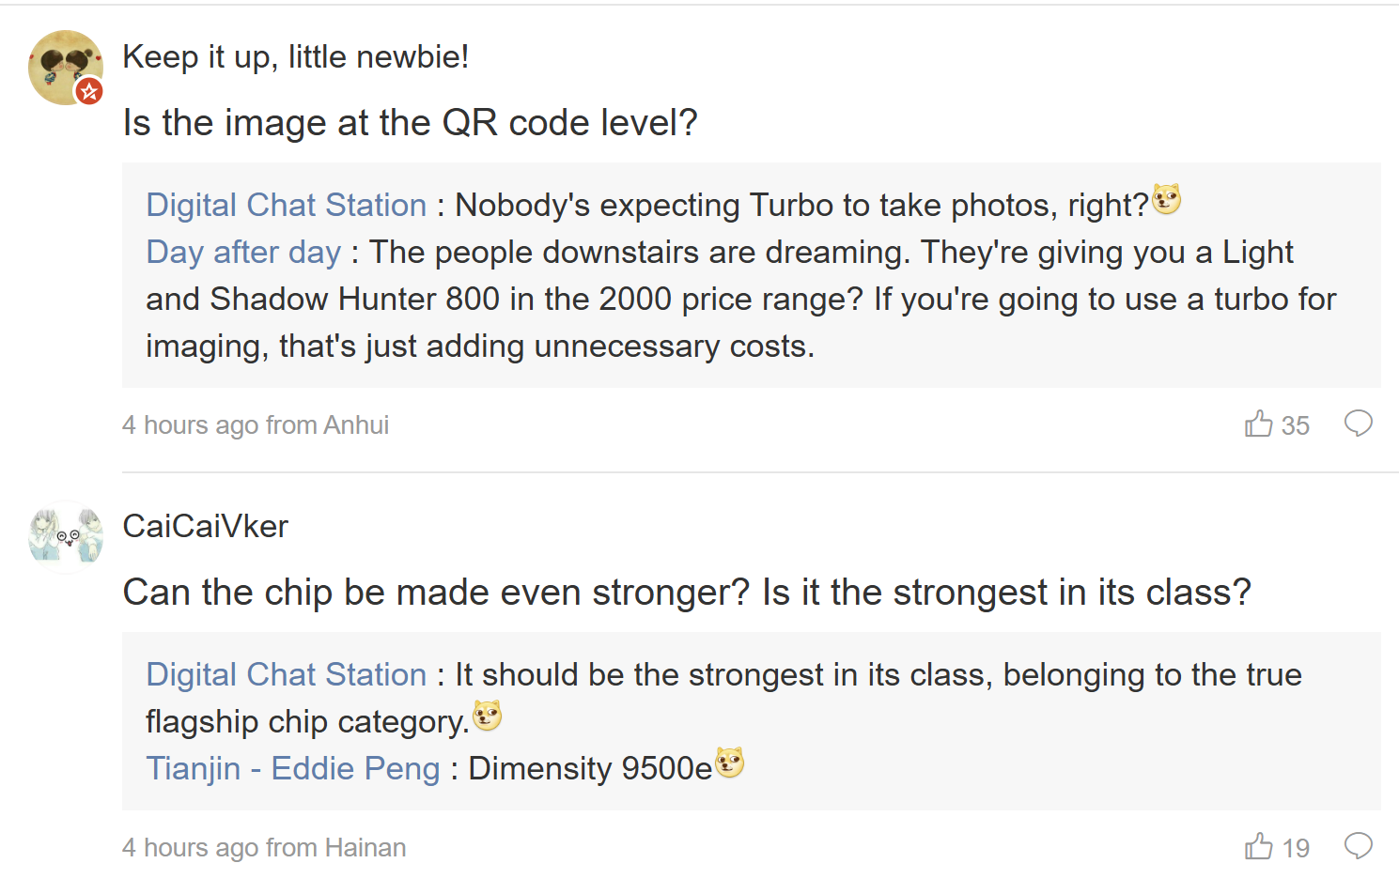The height and width of the screenshot is (894, 1399).
Task: Like the CaiCaiVker comment with 19 likes
Action: coord(1259,847)
